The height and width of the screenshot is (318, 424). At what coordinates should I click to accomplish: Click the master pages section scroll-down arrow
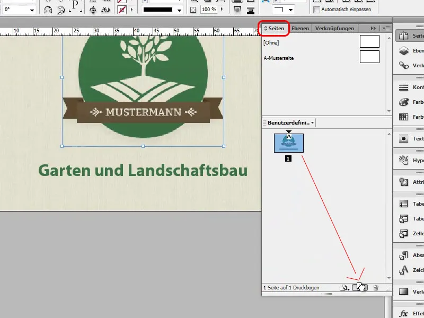[x=389, y=111]
